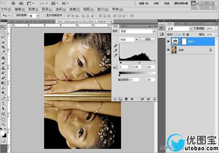Open the Levels preset dropdown
Viewport: 219px width, 153px height.
(x=154, y=31)
